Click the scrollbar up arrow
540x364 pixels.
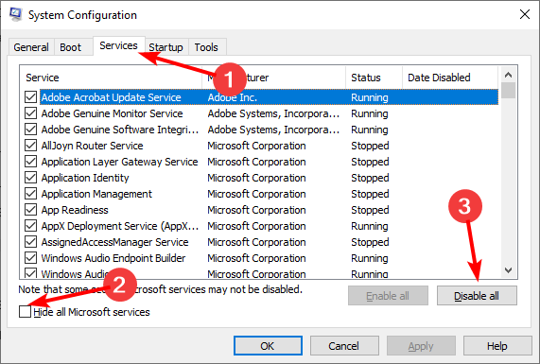click(508, 75)
